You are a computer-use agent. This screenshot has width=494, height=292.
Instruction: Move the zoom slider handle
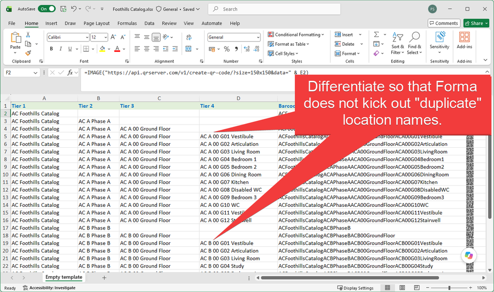coord(449,288)
